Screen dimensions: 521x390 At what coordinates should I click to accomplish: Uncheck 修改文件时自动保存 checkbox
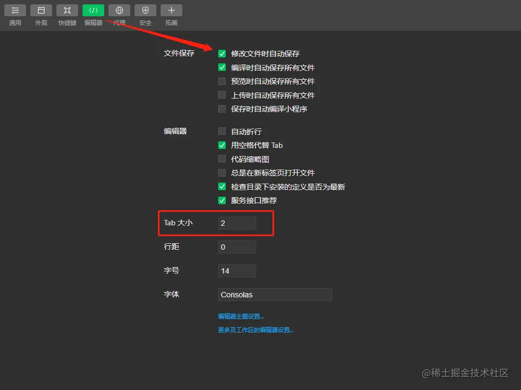[x=222, y=54]
